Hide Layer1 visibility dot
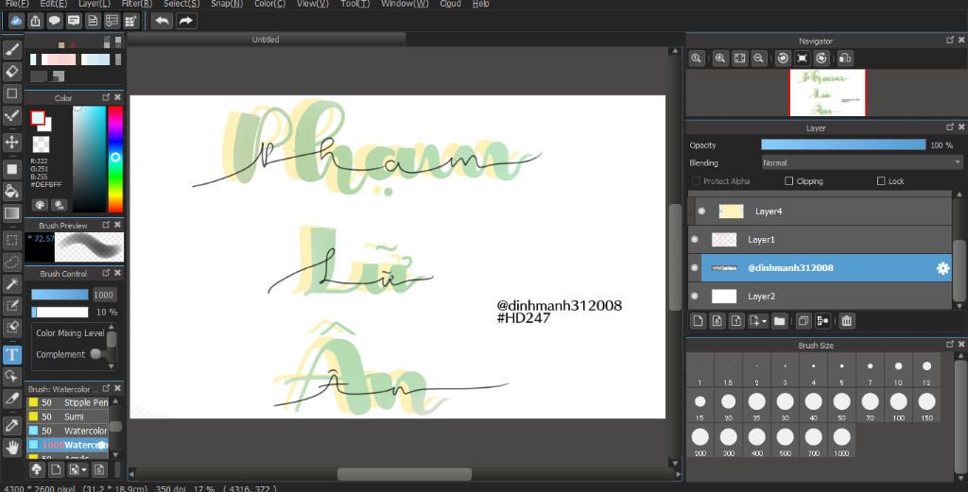The height and width of the screenshot is (492, 968). point(695,239)
